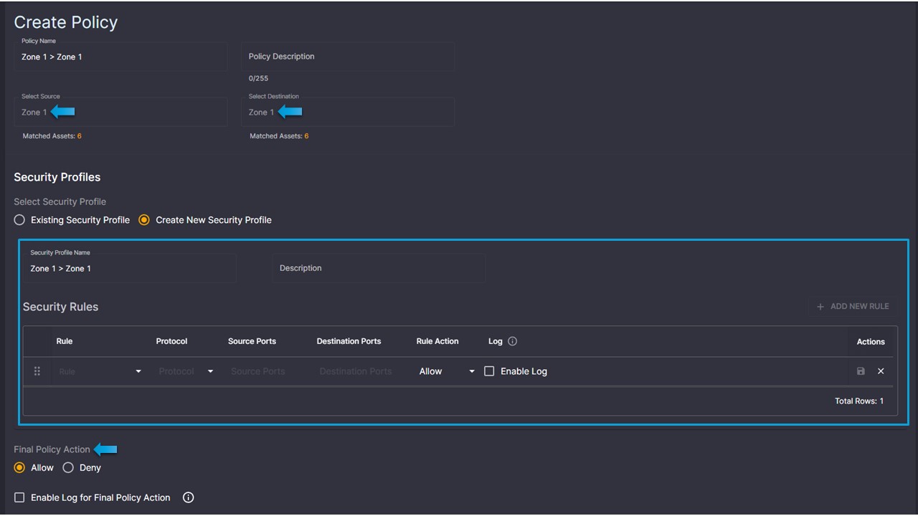918x516 pixels.
Task: Click info icon beside Enable Log for Final Policy Action
Action: [x=189, y=497]
